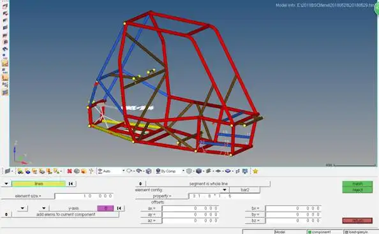The image size is (379, 234).
Task: Open the element config dropdown arrow
Action: coord(225,190)
